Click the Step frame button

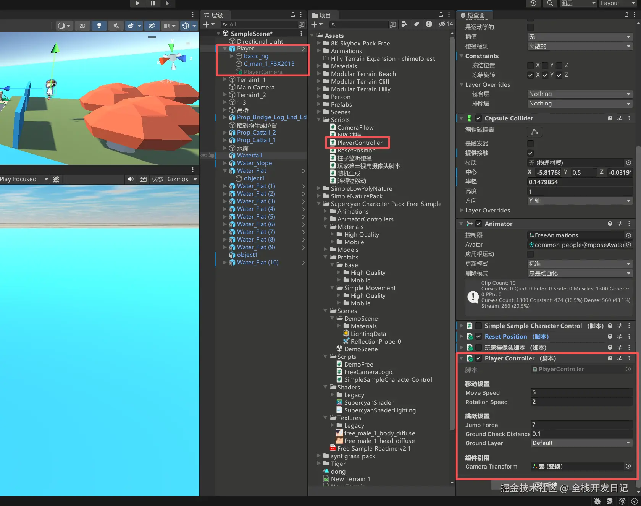[168, 3]
